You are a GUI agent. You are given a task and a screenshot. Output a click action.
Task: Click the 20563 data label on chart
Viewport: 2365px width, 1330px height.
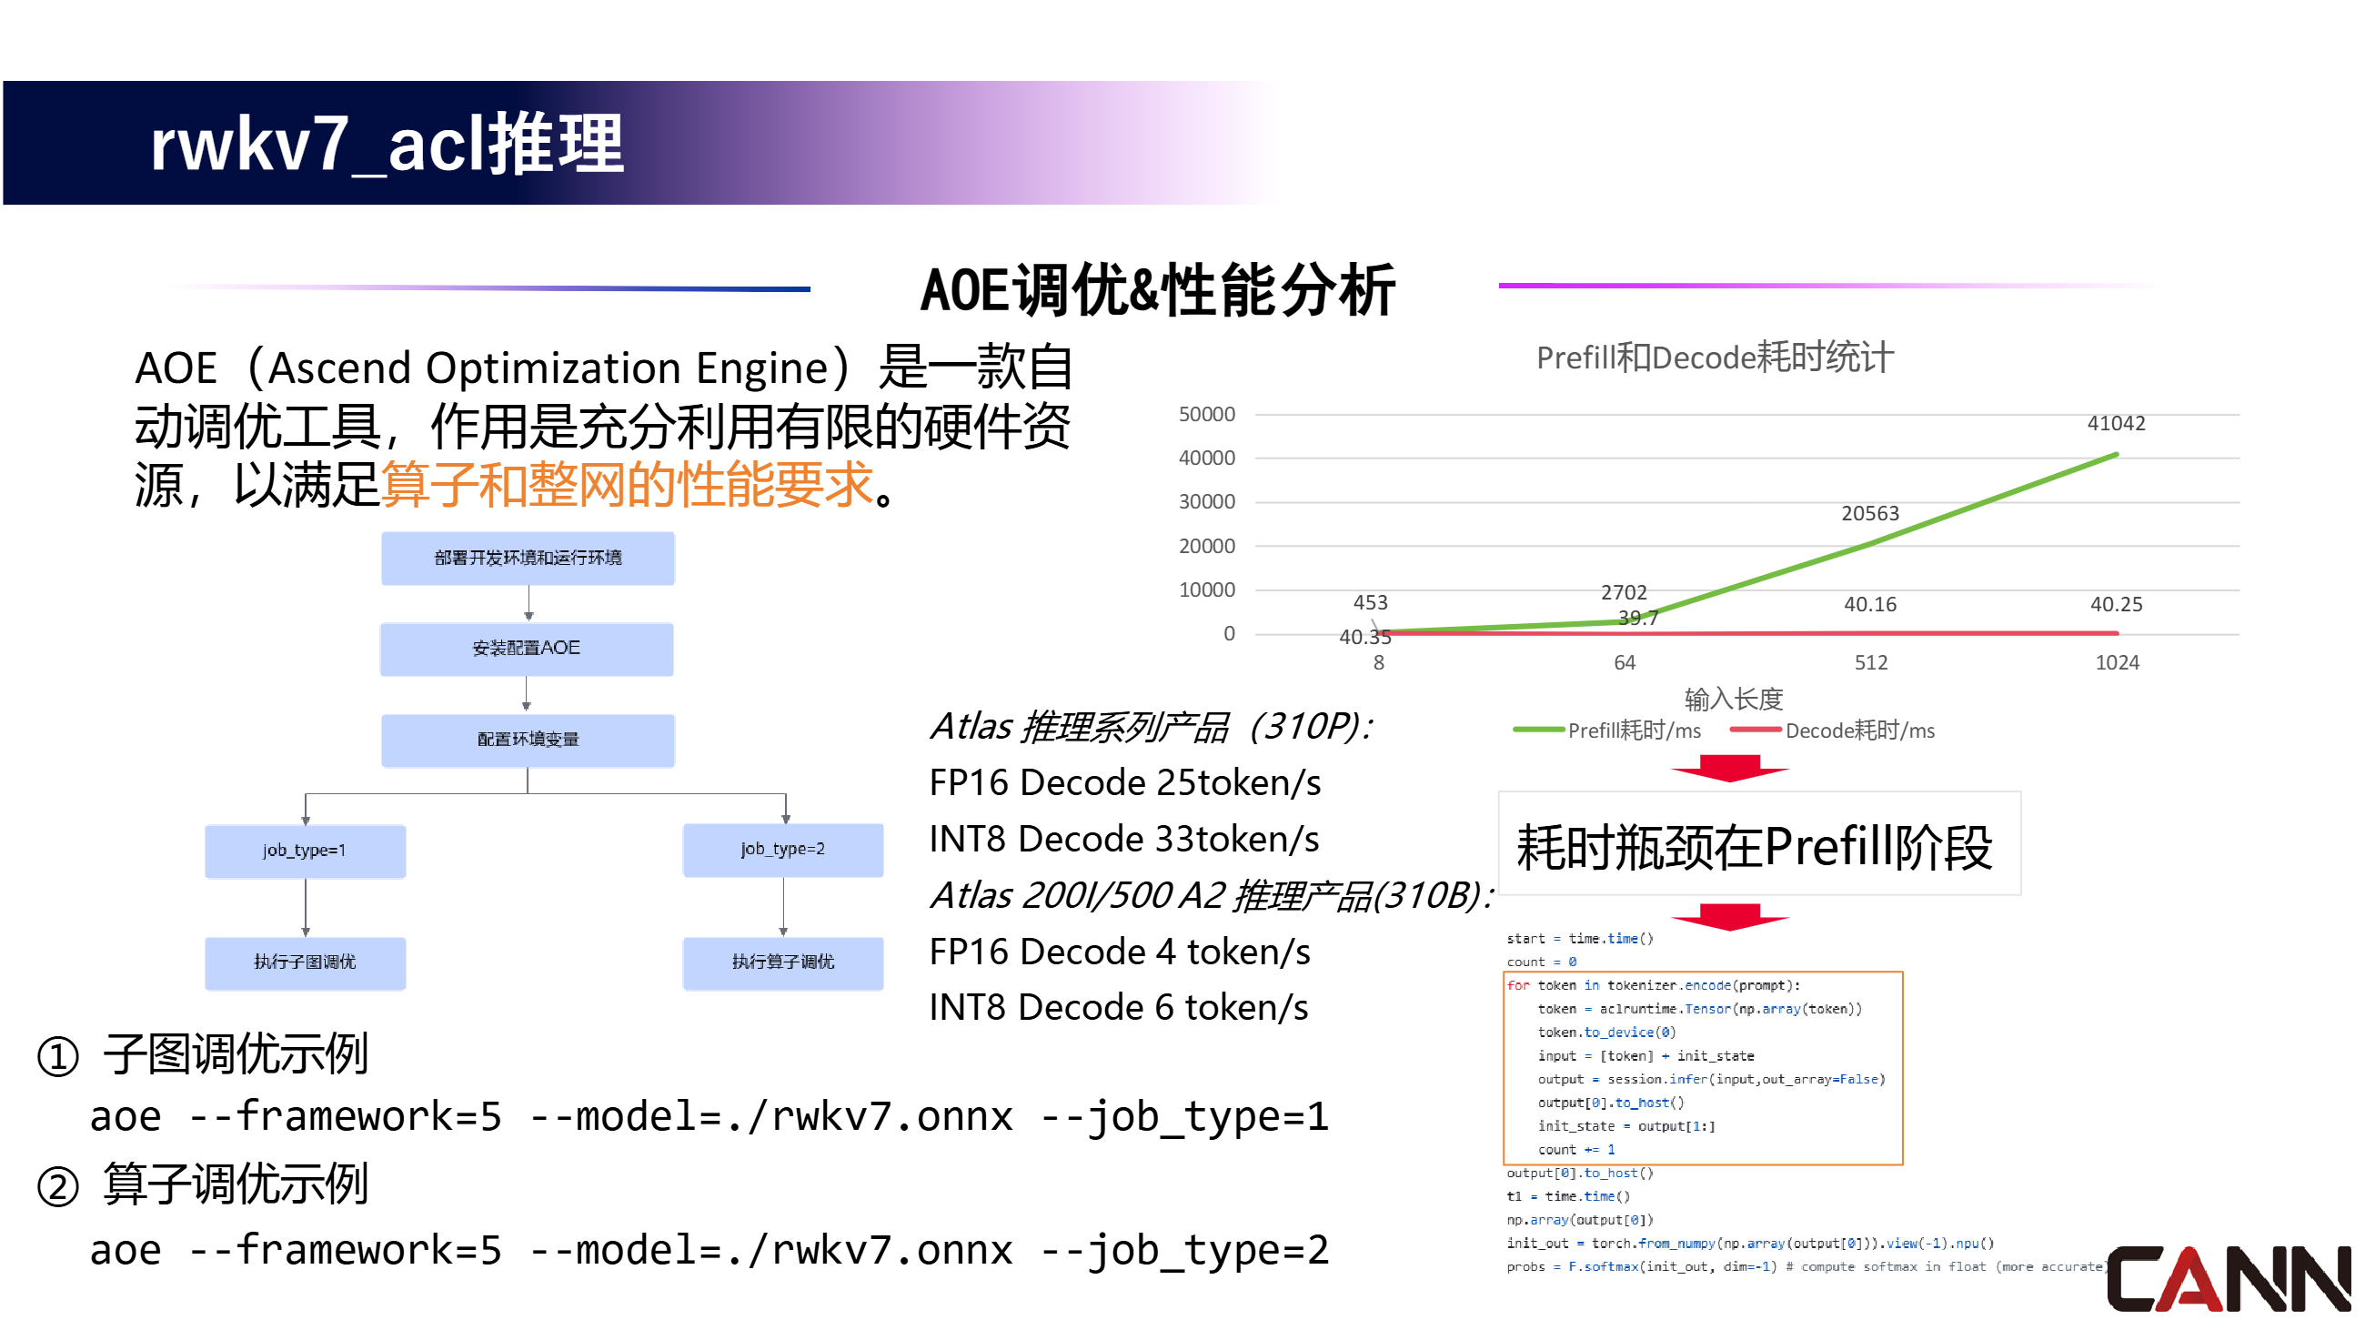point(1870,513)
